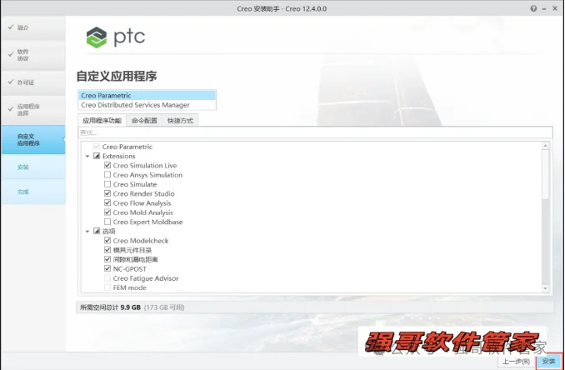
Task: Uncheck Creo Modelcheck option
Action: [107, 240]
